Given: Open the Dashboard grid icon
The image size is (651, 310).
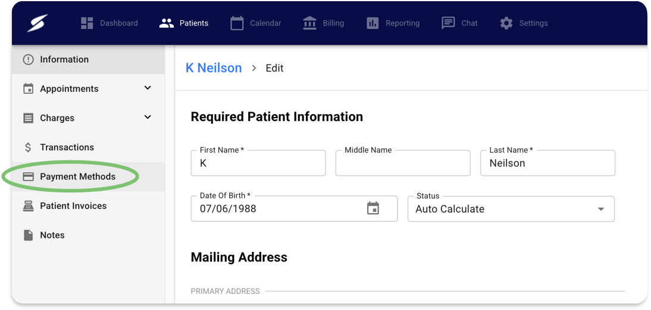Looking at the screenshot, I should (87, 23).
